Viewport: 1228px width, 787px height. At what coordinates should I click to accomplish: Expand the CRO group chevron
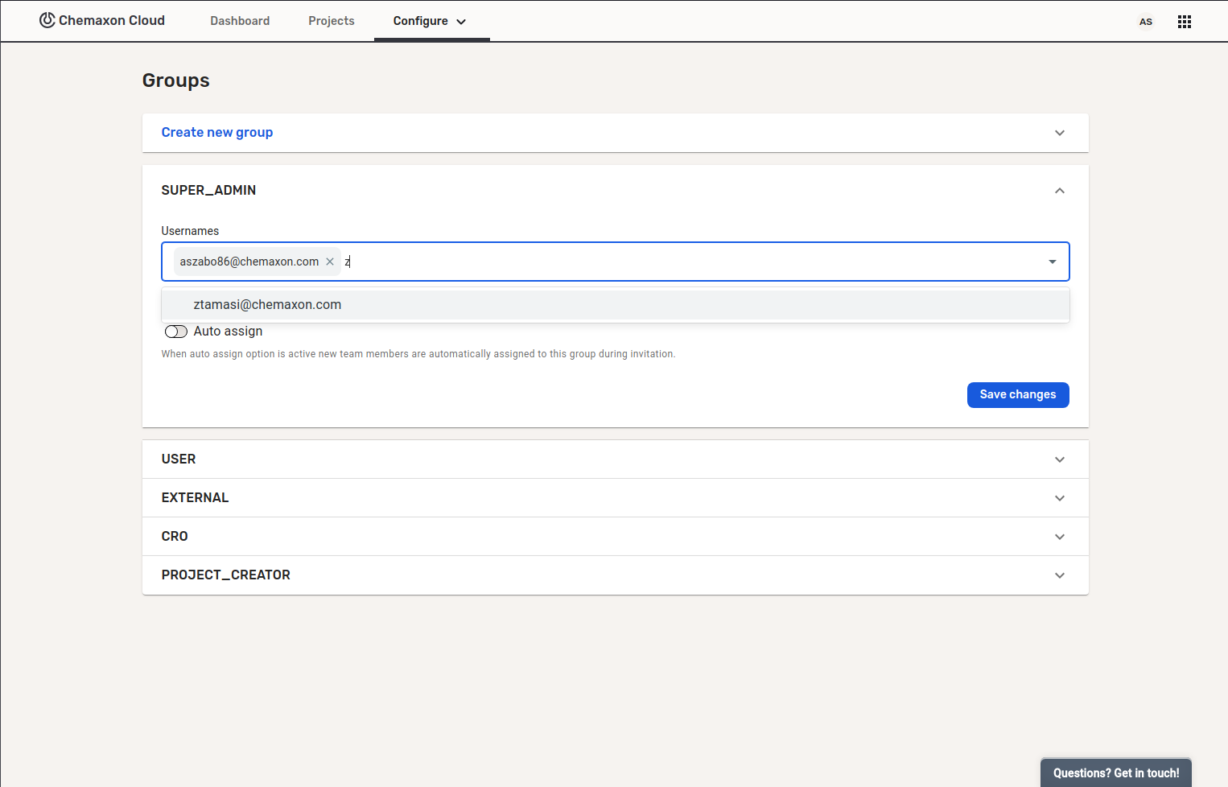[1059, 537]
